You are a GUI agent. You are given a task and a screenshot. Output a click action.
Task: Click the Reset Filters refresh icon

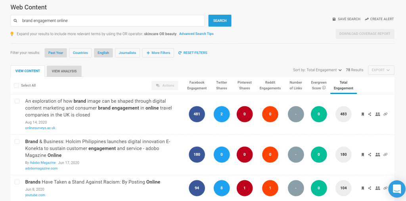pyautogui.click(x=180, y=53)
